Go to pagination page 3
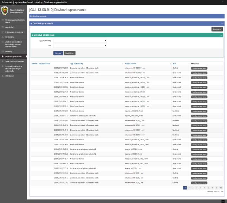 click(x=193, y=188)
